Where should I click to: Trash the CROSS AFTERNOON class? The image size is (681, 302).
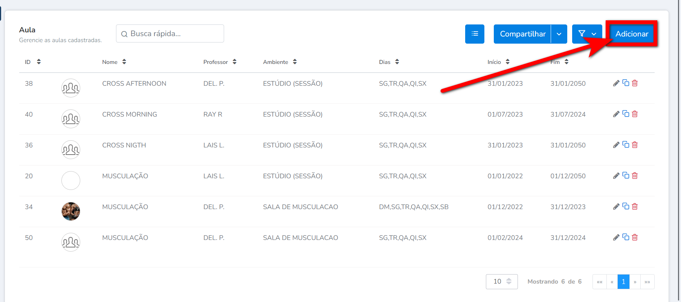(x=635, y=83)
